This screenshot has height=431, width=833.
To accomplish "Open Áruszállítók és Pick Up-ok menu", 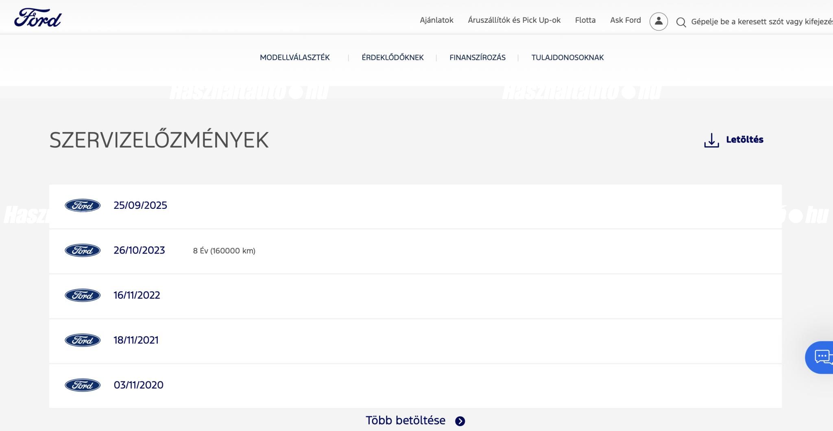I will click(514, 20).
